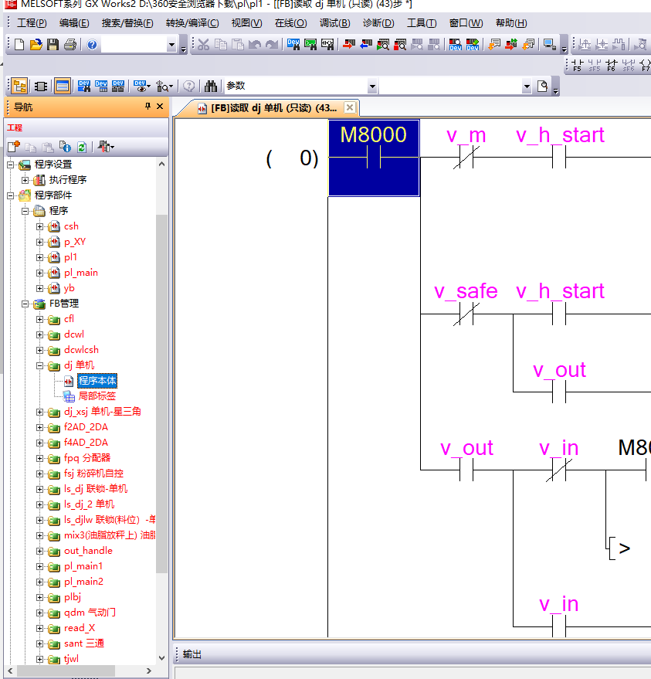Viewport: 651px width, 679px height.
Task: Pin the 导航 panel with pushpin
Action: (x=148, y=107)
